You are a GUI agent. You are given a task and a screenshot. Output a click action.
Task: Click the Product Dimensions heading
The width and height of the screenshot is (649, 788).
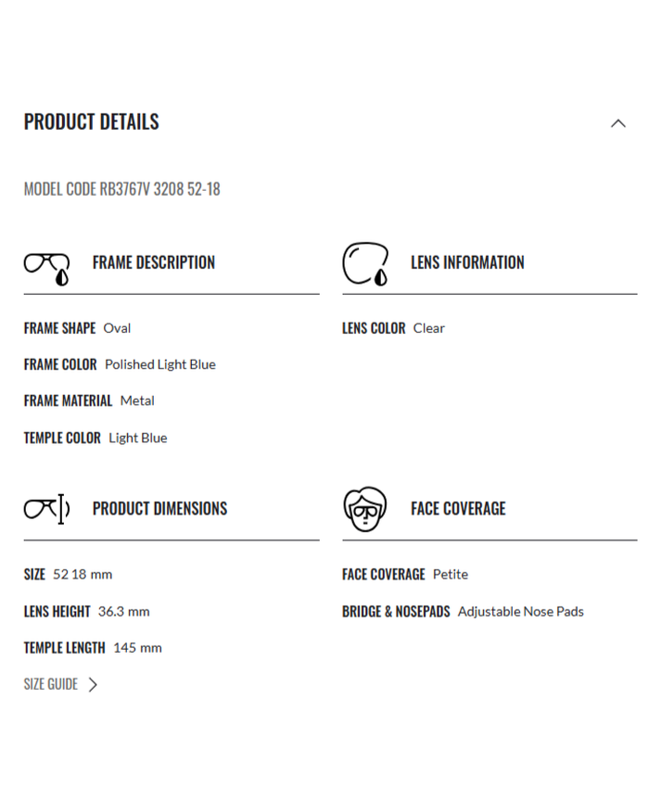(x=159, y=509)
